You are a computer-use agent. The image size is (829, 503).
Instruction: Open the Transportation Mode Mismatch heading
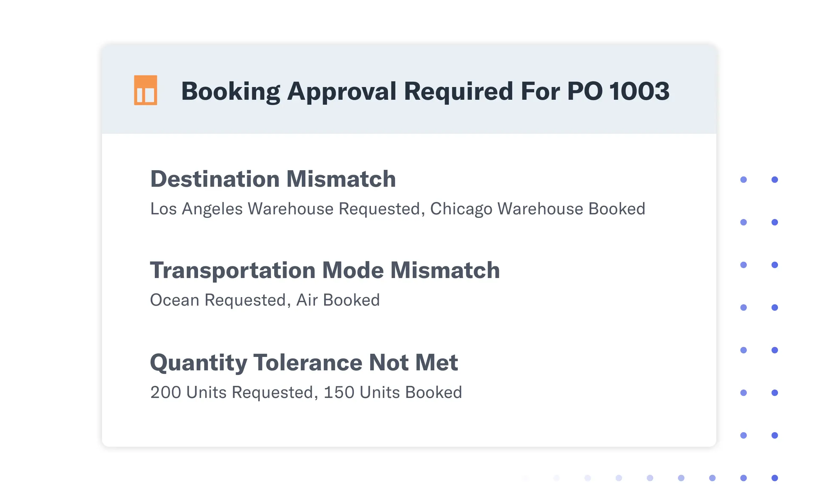(x=325, y=270)
